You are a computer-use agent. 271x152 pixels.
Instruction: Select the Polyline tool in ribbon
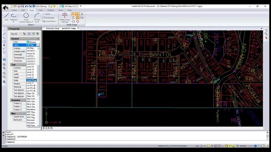pos(14,16)
